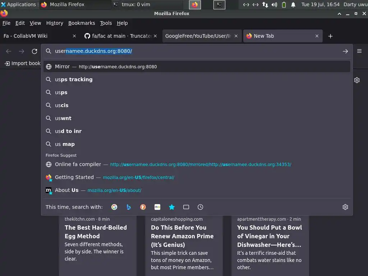Open search settings gear in dropdown
368x276 pixels.
click(x=345, y=207)
